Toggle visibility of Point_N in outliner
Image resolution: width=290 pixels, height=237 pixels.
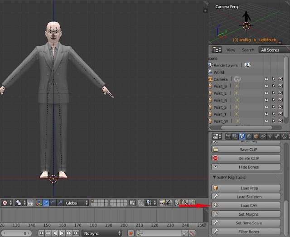pos(266,100)
